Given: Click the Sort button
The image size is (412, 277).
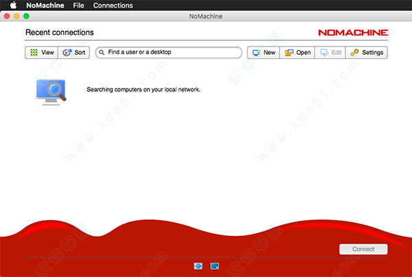Looking at the screenshot, I should coord(74,53).
